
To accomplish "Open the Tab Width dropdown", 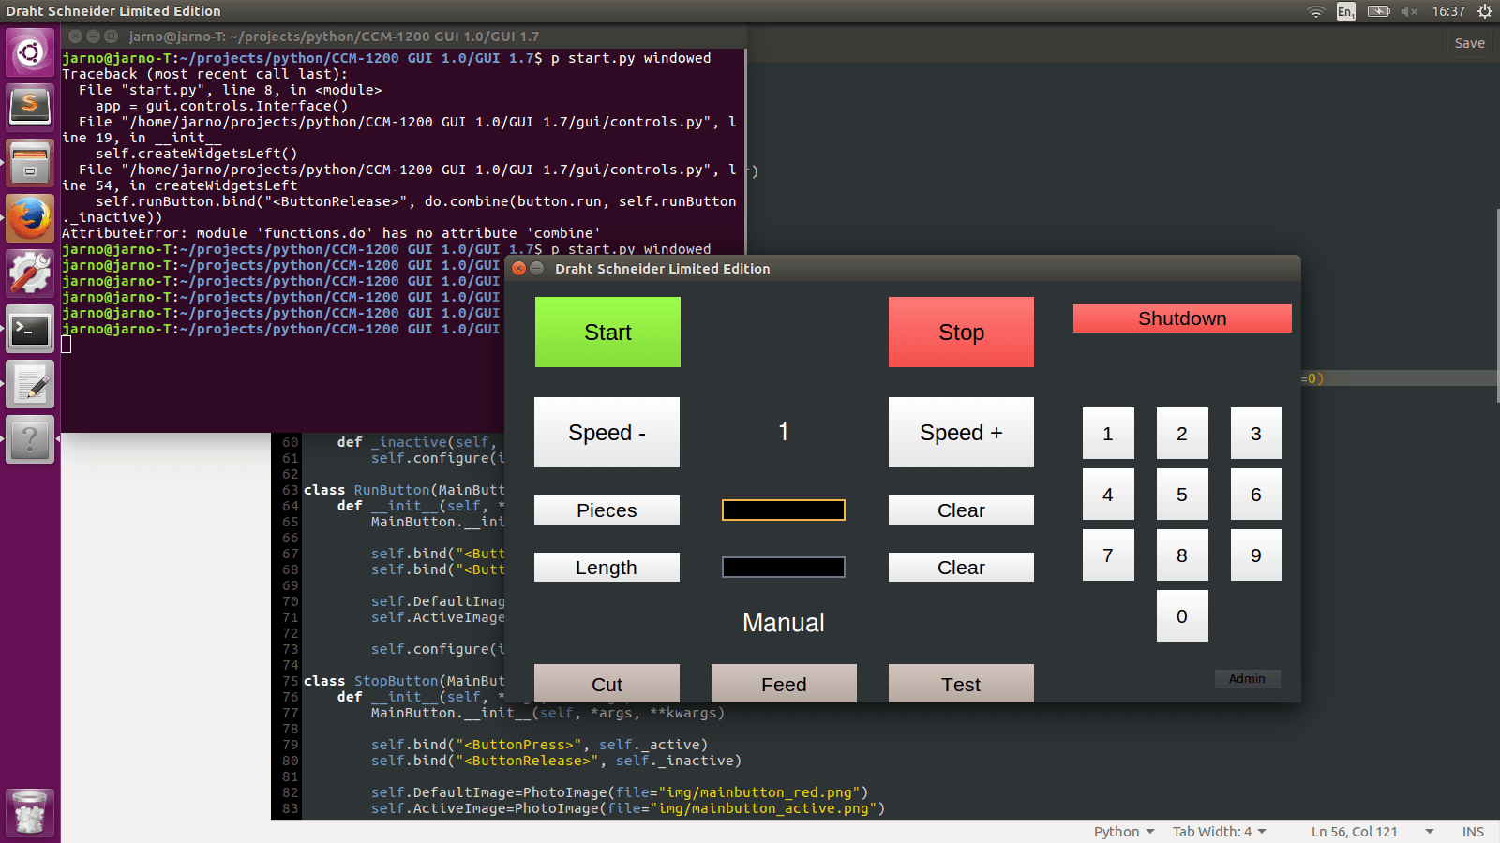I will click(x=1217, y=831).
